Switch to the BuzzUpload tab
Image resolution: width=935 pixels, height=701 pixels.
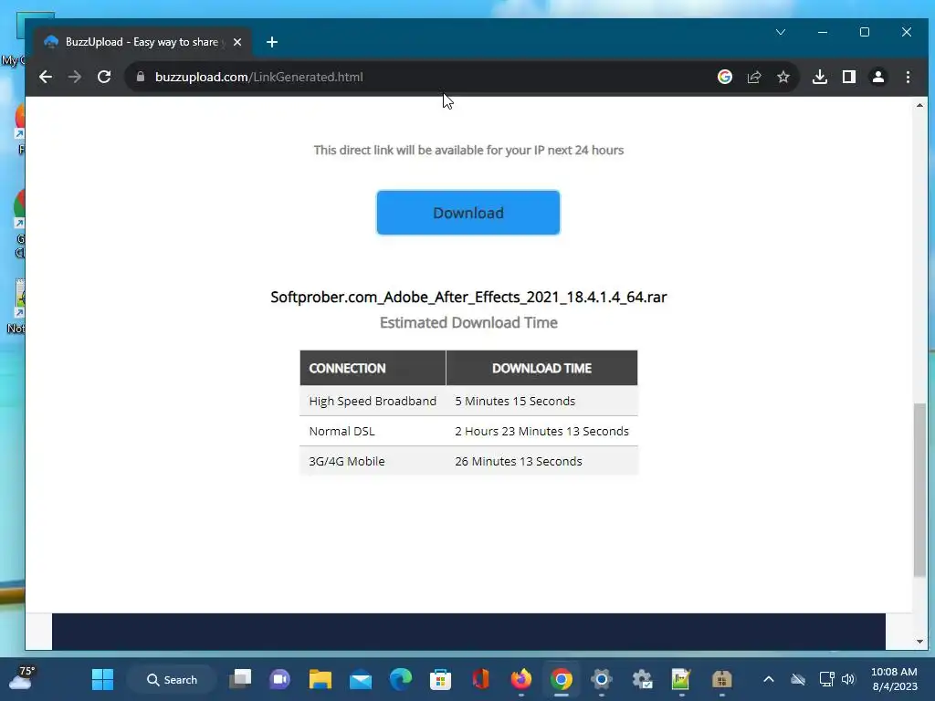pos(142,42)
